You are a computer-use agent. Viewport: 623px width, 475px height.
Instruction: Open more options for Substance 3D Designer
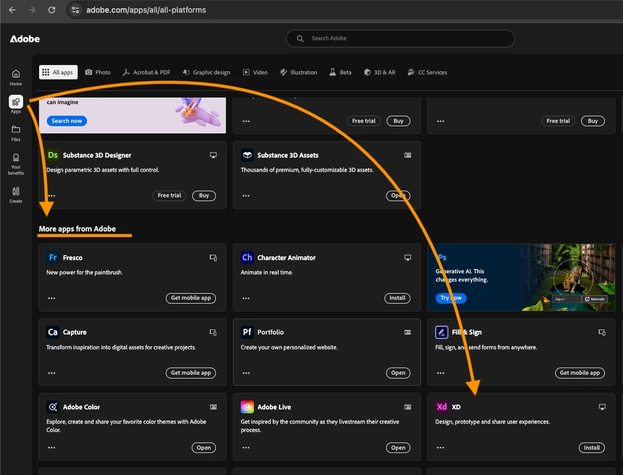[52, 196]
